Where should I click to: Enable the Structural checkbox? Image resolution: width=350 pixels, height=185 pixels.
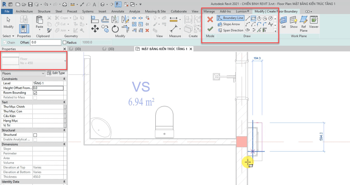pyautogui.click(x=35, y=135)
